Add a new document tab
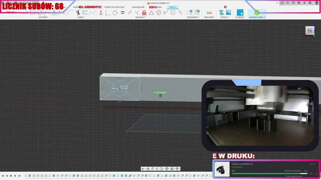This screenshot has width=321, height=180. point(282,3)
